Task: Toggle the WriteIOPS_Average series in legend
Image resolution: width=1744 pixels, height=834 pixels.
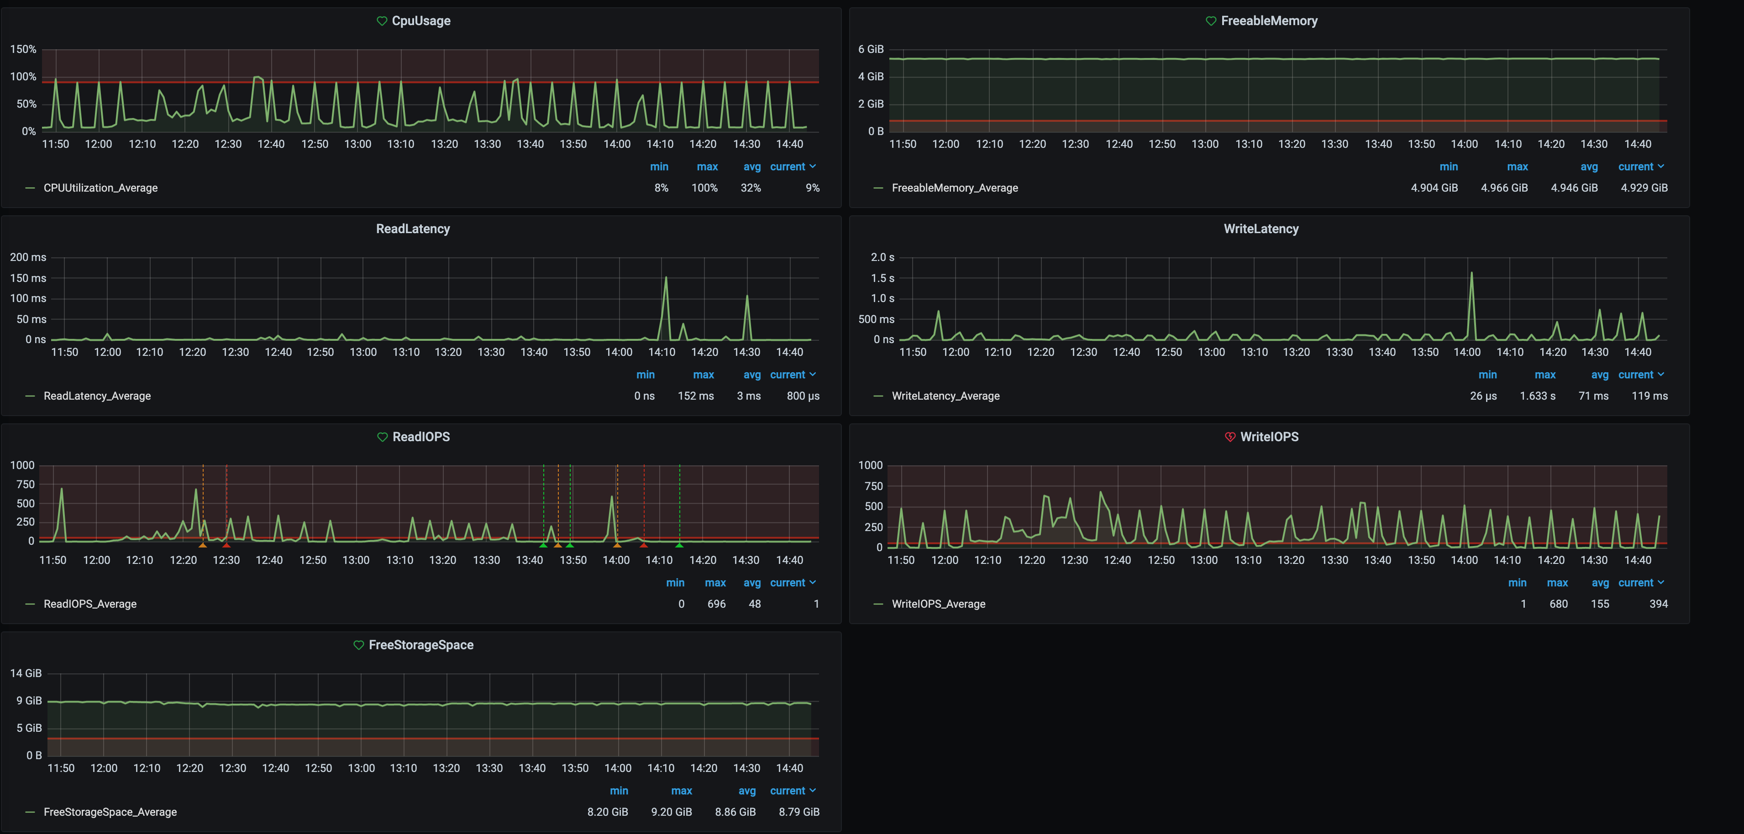Action: click(938, 604)
